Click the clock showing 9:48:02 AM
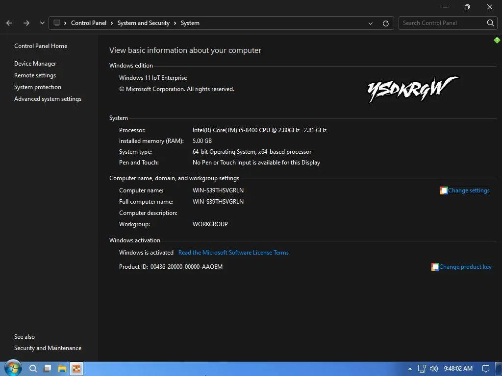The image size is (502, 376). tap(458, 369)
